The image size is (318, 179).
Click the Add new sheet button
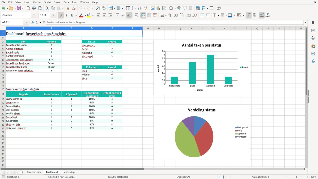[x=22, y=172]
